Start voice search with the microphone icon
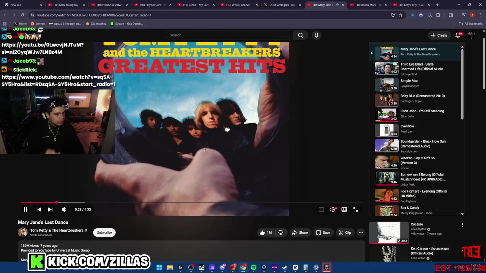Image resolution: width=486 pixels, height=273 pixels. pyautogui.click(x=316, y=35)
